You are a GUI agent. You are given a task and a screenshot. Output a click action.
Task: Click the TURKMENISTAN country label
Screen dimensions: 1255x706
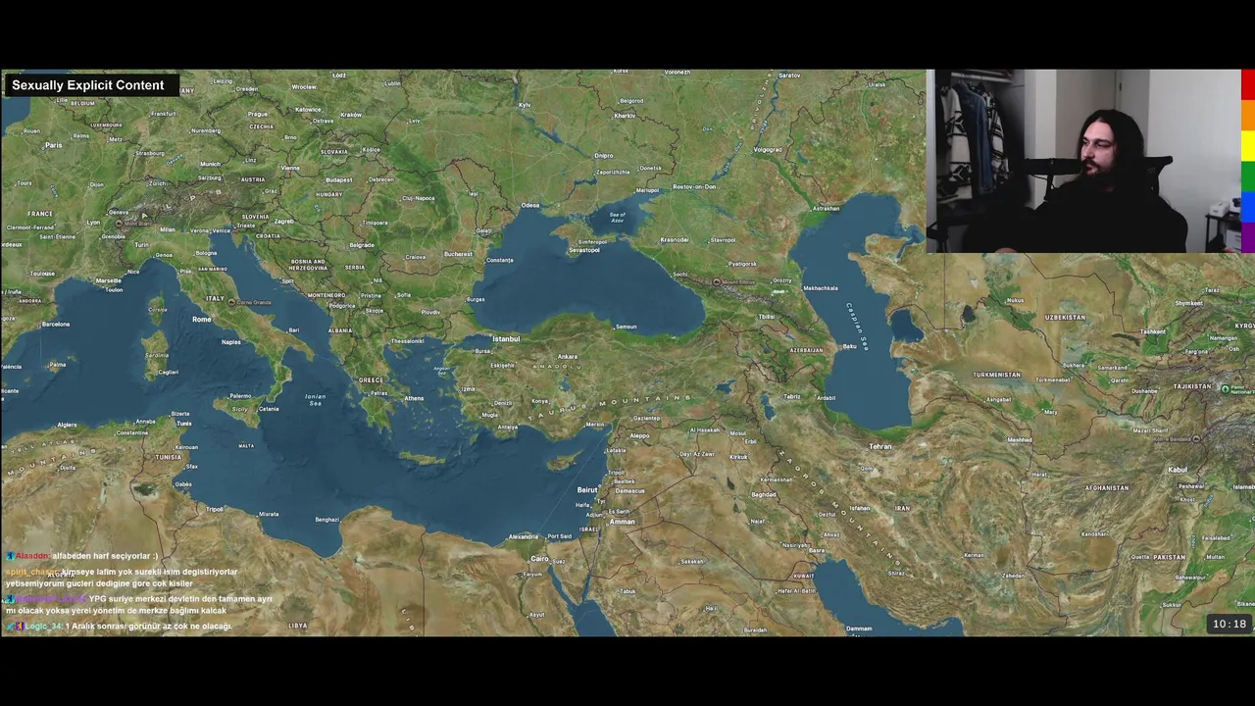coord(997,375)
